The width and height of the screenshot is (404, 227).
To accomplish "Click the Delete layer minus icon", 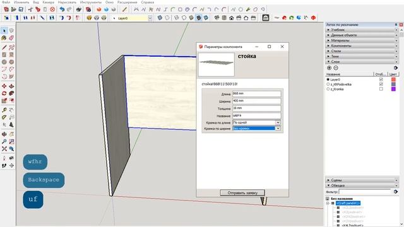I will coord(336,68).
